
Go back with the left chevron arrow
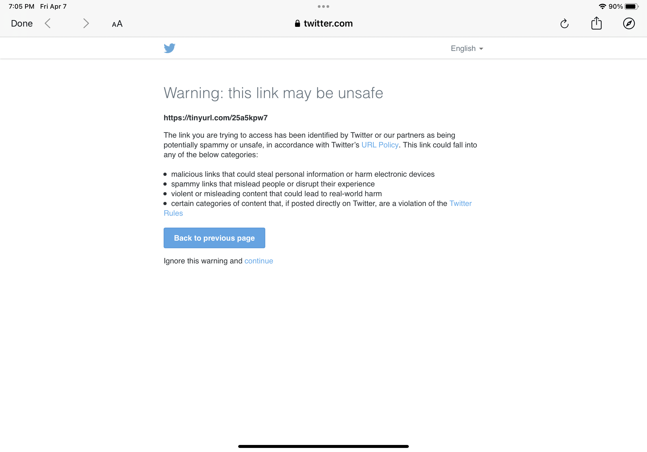48,23
